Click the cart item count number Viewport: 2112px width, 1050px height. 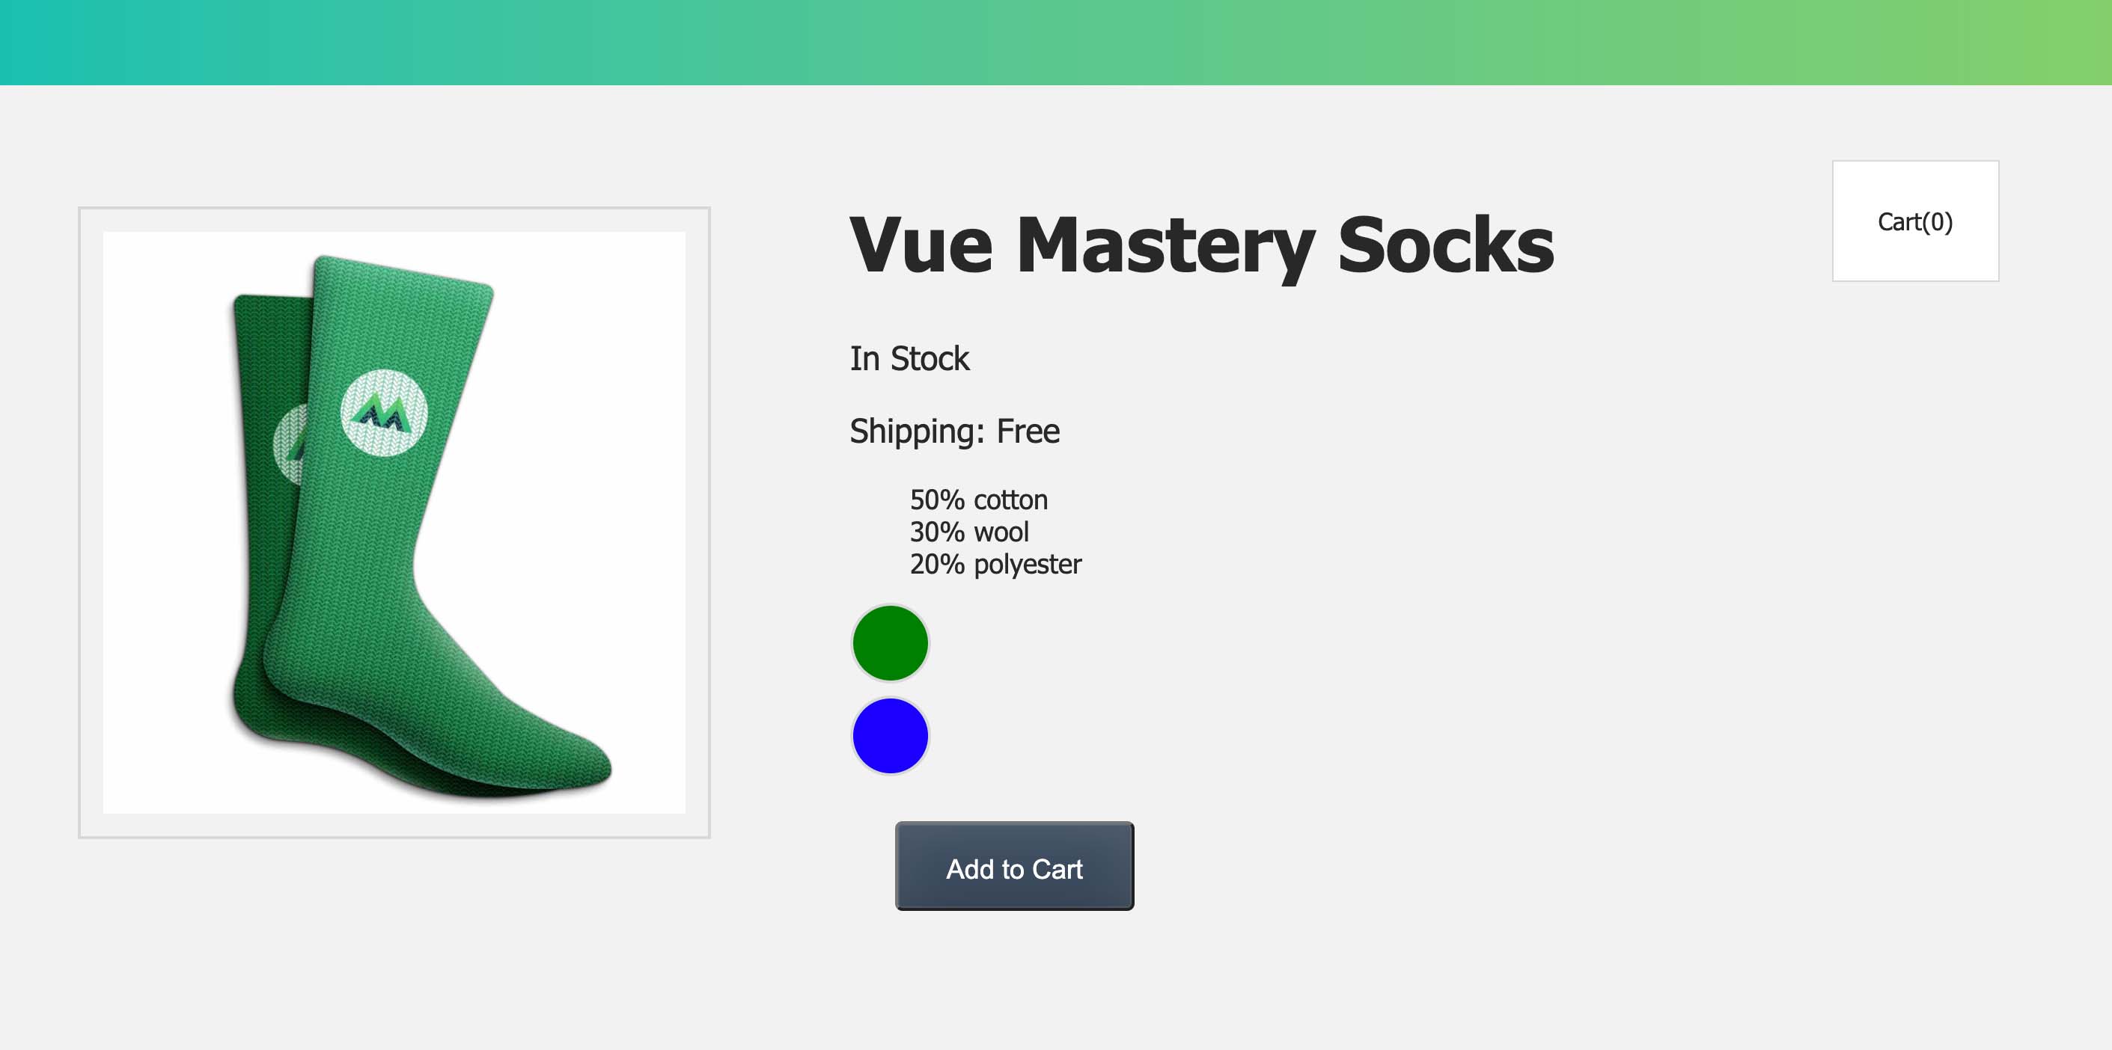1942,221
